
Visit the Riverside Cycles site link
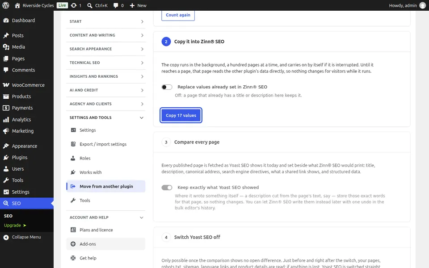tap(34, 5)
